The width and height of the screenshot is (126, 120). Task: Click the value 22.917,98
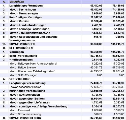(x=96, y=17)
